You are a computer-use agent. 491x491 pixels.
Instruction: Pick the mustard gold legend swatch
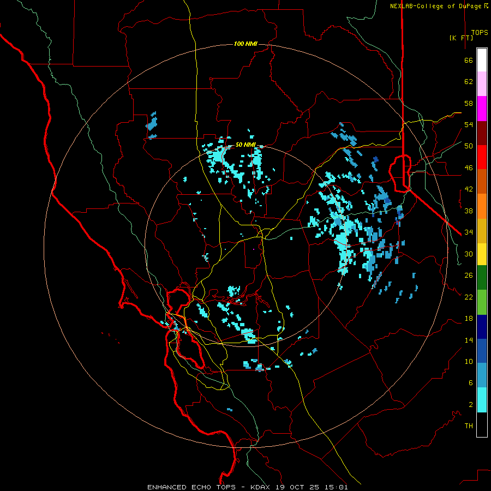tap(482, 231)
